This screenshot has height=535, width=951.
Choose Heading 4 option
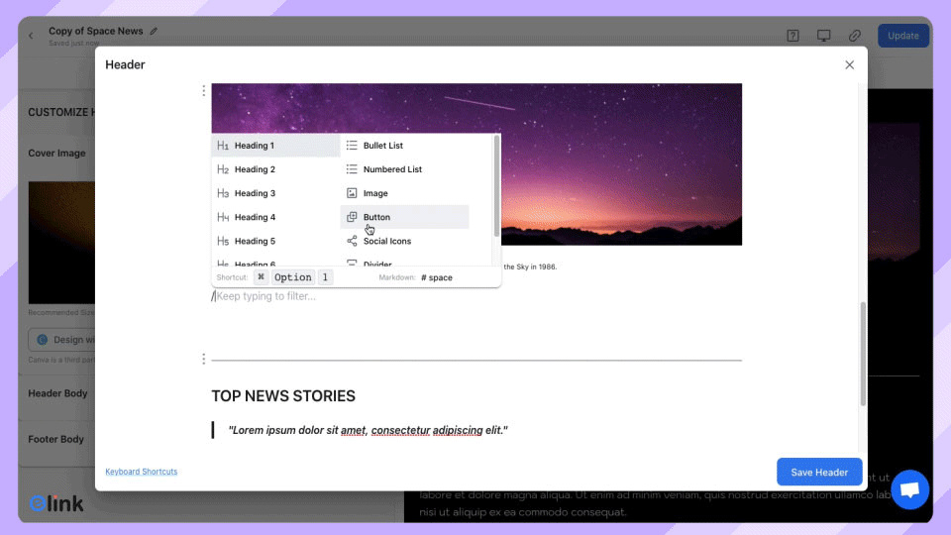click(x=275, y=217)
